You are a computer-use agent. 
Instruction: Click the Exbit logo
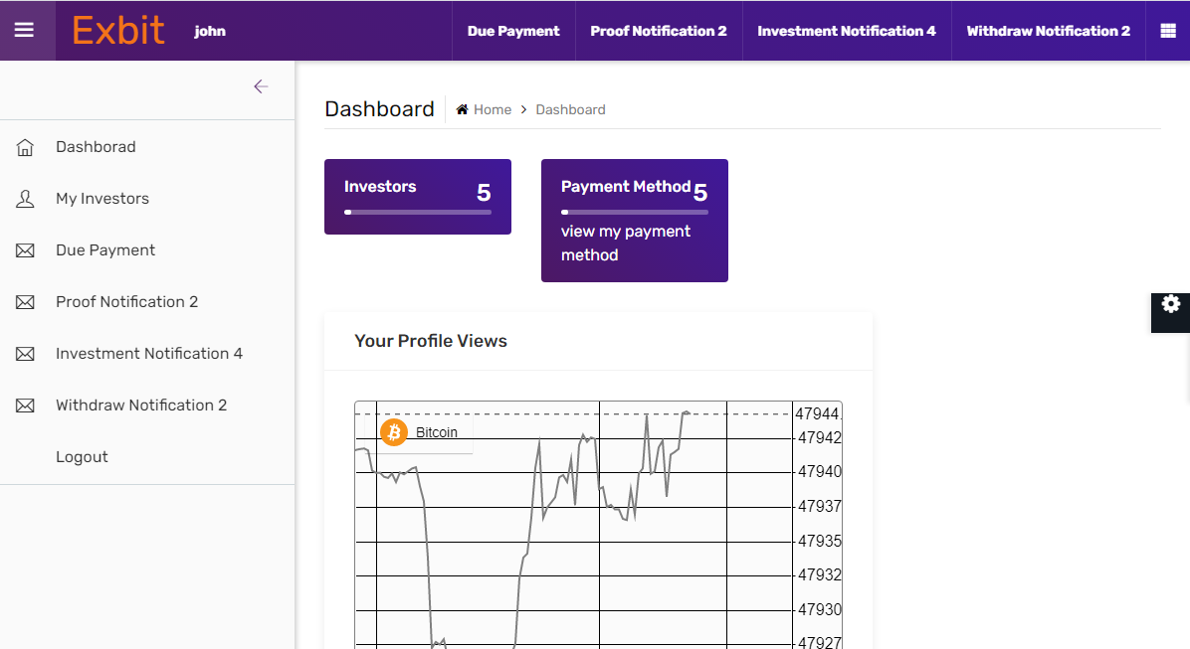117,30
